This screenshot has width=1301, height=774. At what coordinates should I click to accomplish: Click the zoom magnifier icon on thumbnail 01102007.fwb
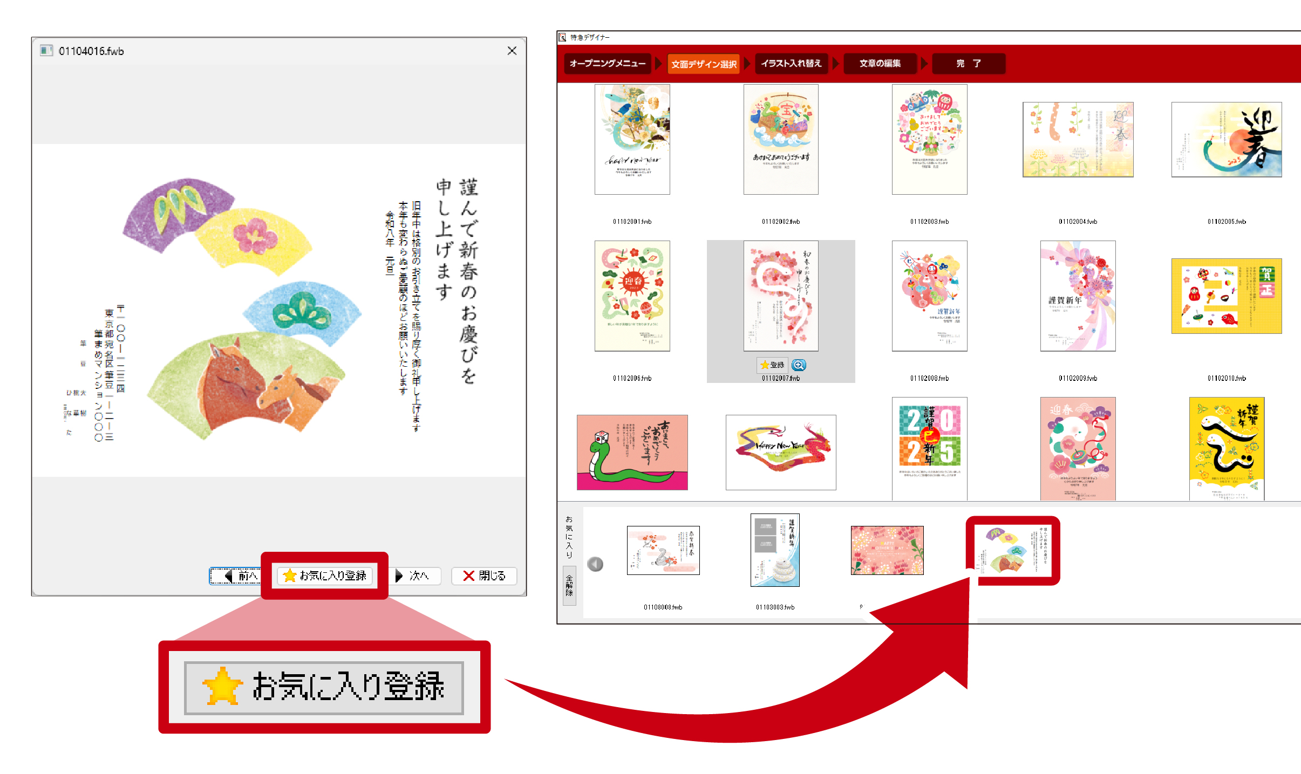point(799,365)
